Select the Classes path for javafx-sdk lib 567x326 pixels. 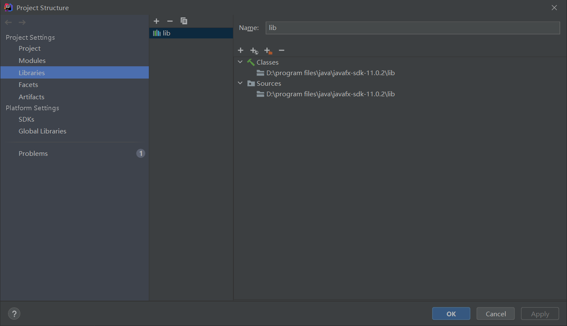(x=330, y=73)
